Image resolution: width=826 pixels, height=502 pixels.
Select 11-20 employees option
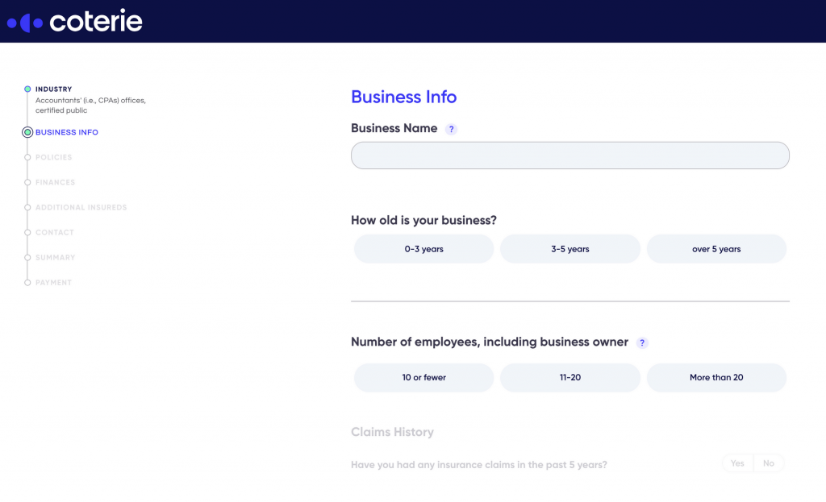(570, 377)
